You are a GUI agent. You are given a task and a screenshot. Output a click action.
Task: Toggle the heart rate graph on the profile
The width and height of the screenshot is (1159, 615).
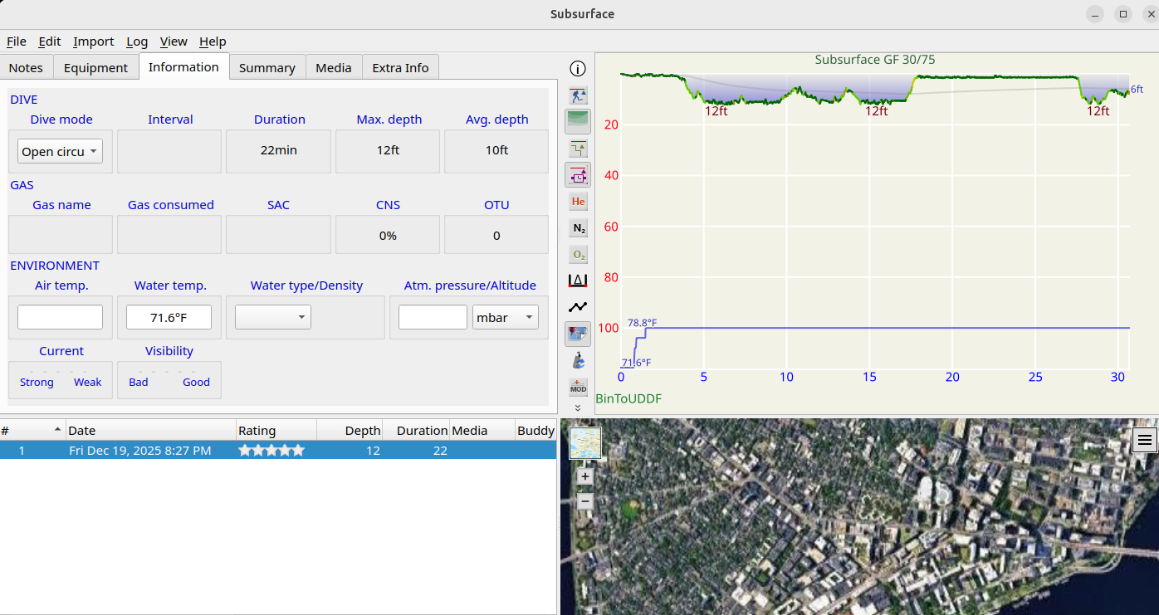(578, 306)
